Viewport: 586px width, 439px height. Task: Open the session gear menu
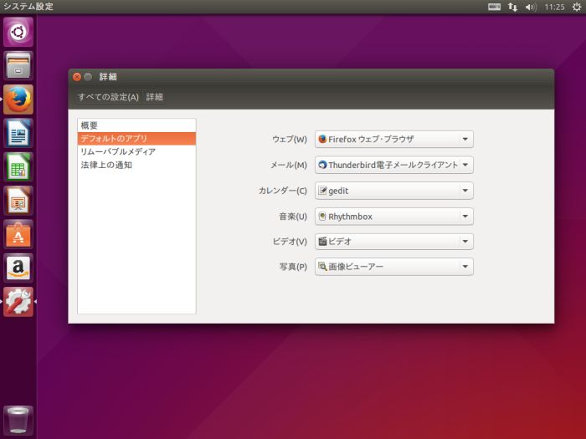pyautogui.click(x=577, y=7)
